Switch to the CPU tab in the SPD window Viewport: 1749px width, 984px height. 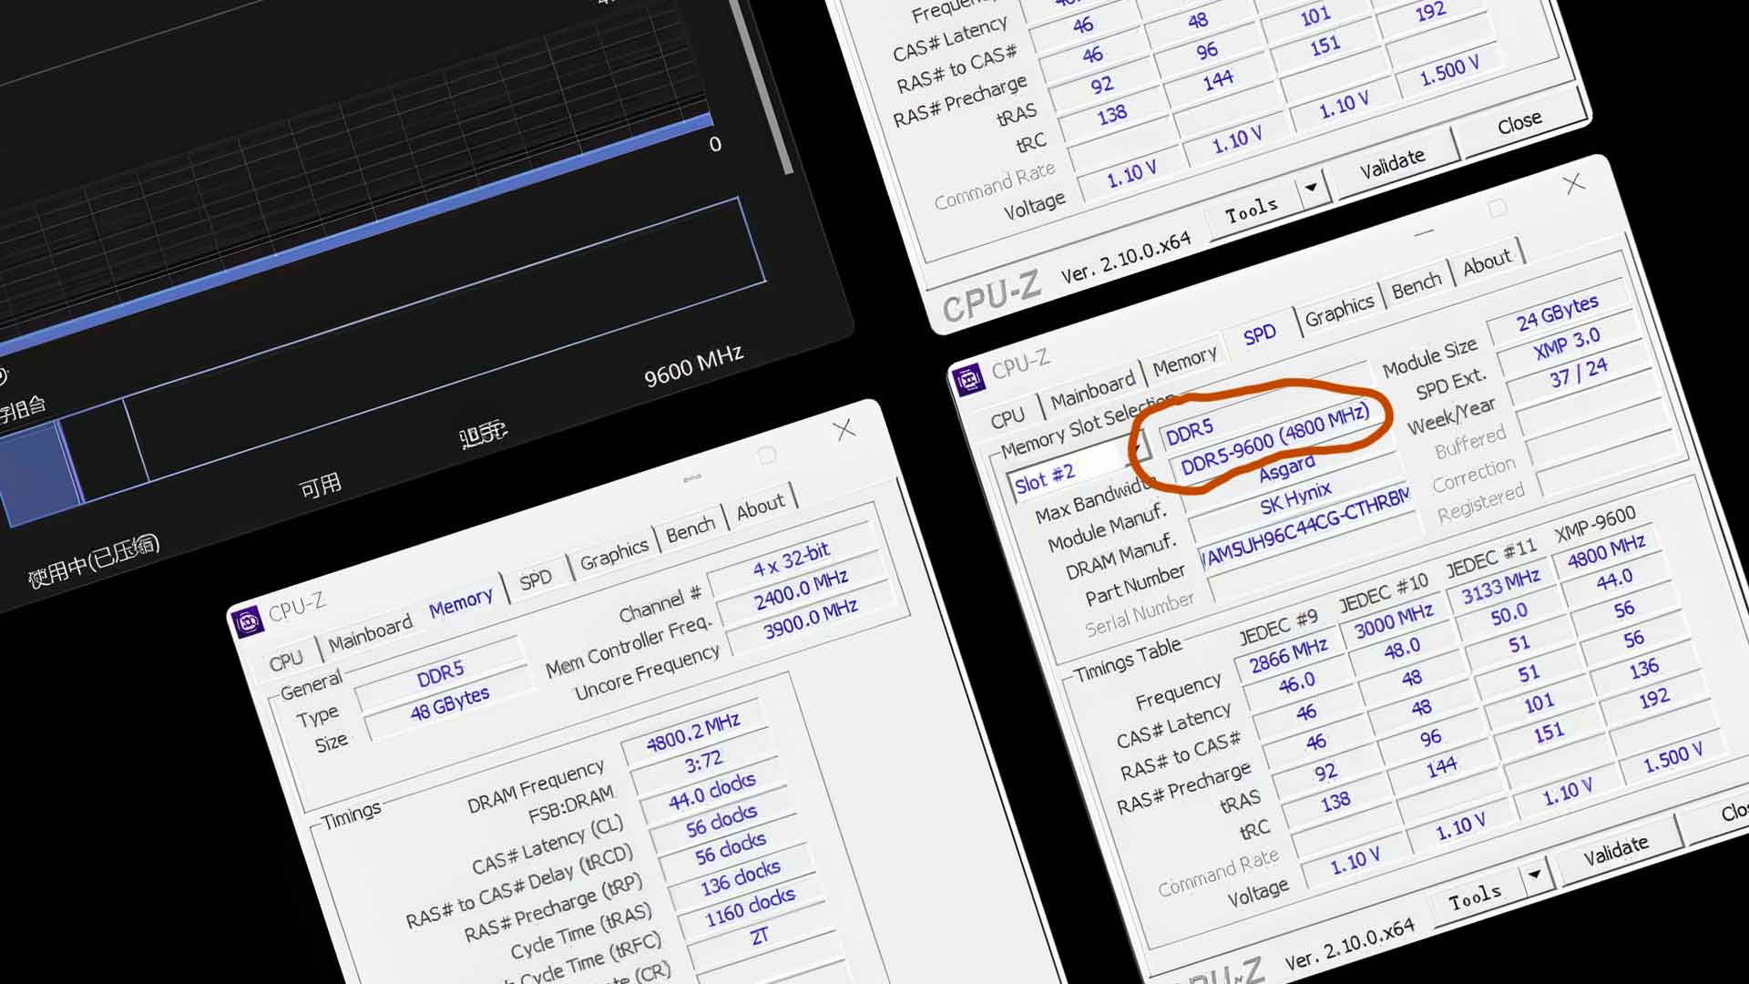click(x=1007, y=417)
